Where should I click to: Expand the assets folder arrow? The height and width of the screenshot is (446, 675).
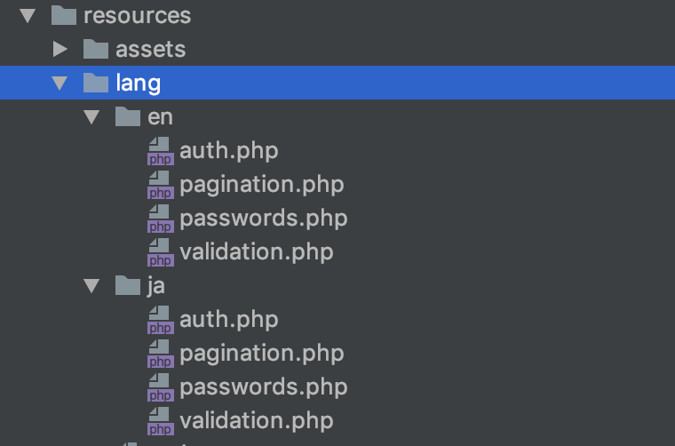[x=60, y=49]
